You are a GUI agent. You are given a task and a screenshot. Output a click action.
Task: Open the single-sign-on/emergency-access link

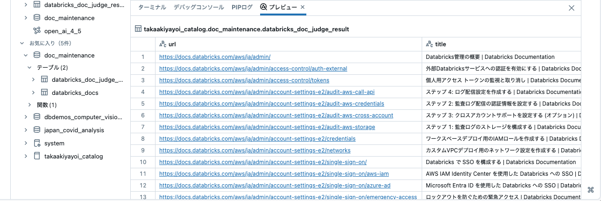coord(288,197)
